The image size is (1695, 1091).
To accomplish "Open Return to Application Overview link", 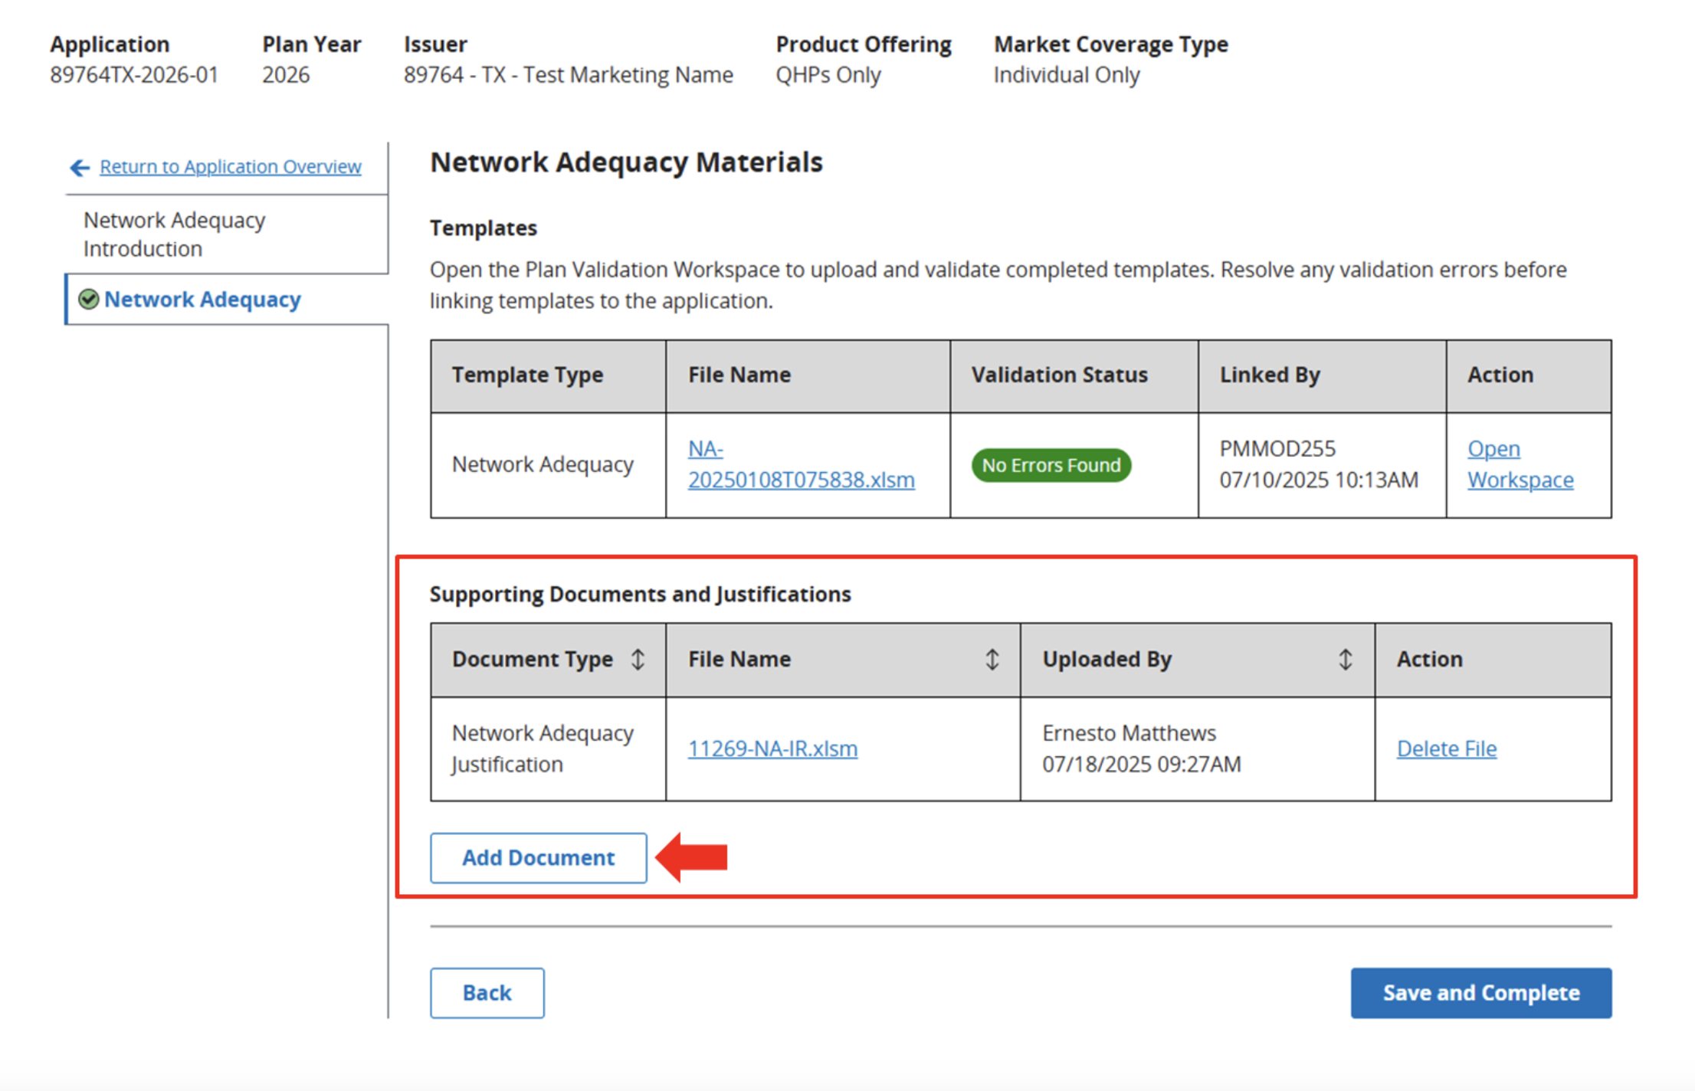I will 230,167.
